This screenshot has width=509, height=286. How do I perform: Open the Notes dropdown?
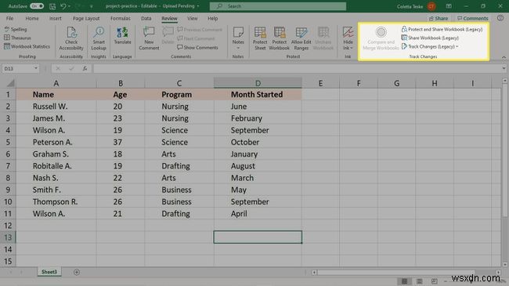click(x=238, y=48)
